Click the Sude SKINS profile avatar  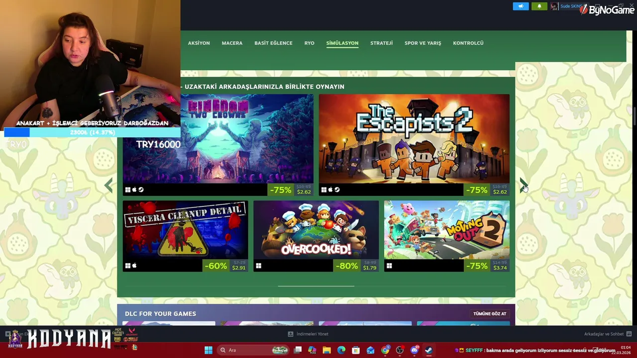[554, 6]
